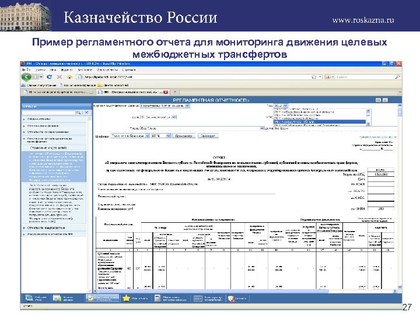Open the news feed bookmark folder
Viewport: 420px width, 315px height.
point(113,85)
